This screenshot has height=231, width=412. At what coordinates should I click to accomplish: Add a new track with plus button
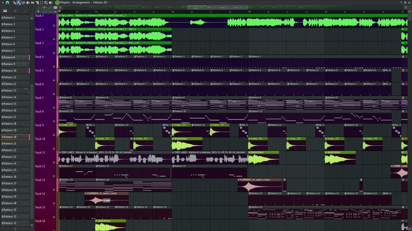tap(38, 11)
